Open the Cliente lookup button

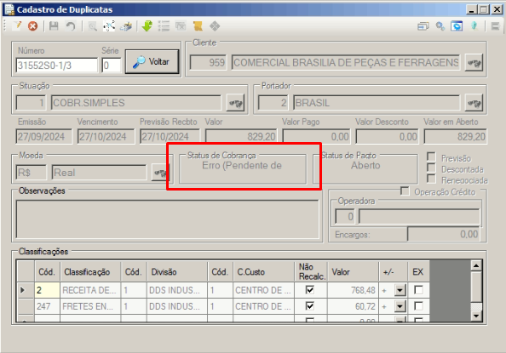pos(474,63)
